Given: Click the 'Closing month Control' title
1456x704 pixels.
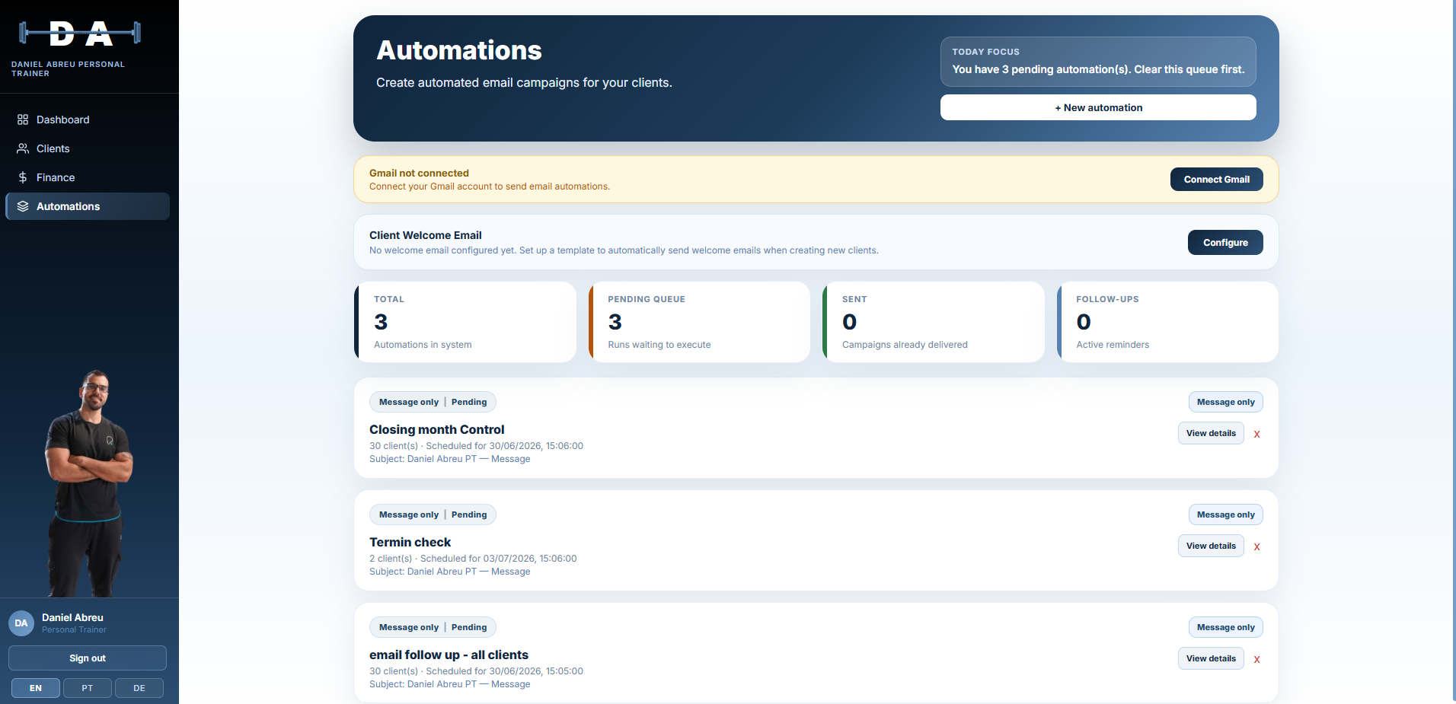Looking at the screenshot, I should point(436,429).
